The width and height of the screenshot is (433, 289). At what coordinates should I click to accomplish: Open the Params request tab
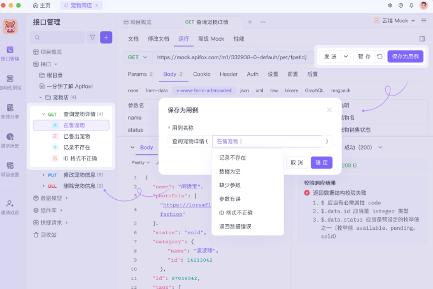(140, 74)
